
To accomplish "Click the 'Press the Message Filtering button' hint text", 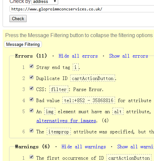I will click(79, 35).
